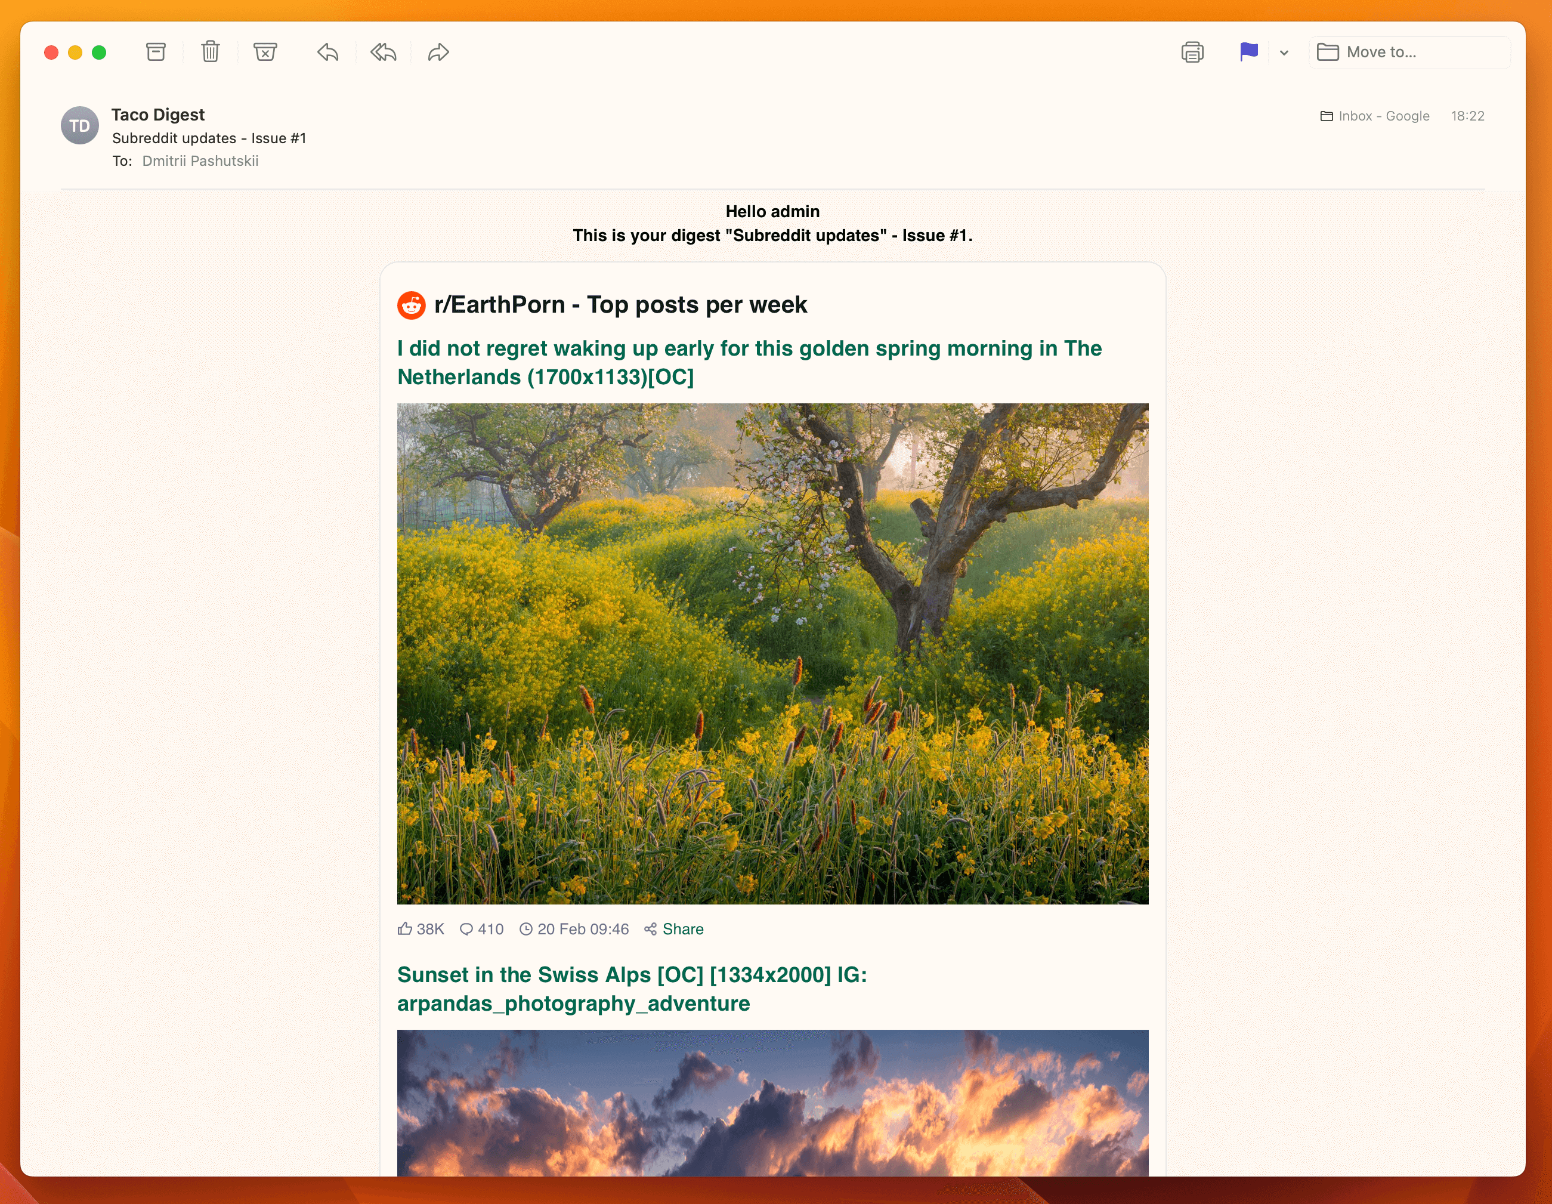Open the Move to… folder field
The width and height of the screenshot is (1552, 1204).
click(x=1409, y=52)
